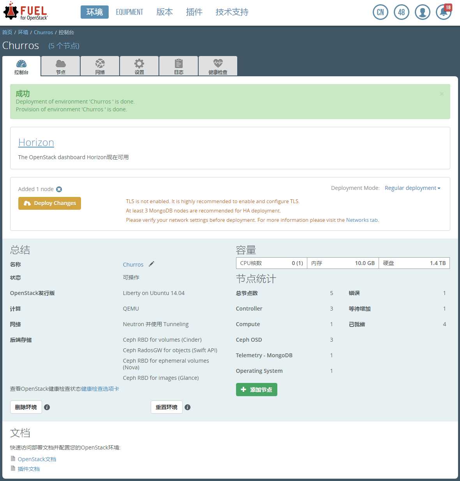This screenshot has height=481, width=460.
Task: Select the EQUIPMENT top menu item
Action: (x=129, y=12)
